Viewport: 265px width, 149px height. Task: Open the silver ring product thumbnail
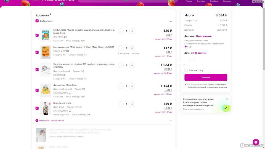pos(46,69)
